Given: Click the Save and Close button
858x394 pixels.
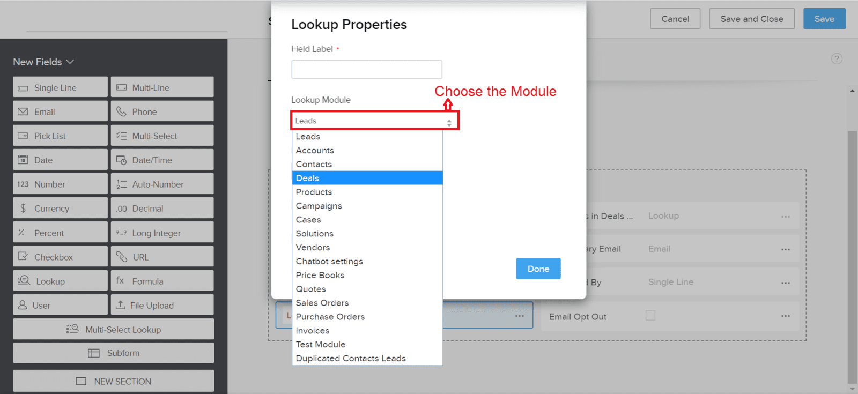Looking at the screenshot, I should coord(752,19).
